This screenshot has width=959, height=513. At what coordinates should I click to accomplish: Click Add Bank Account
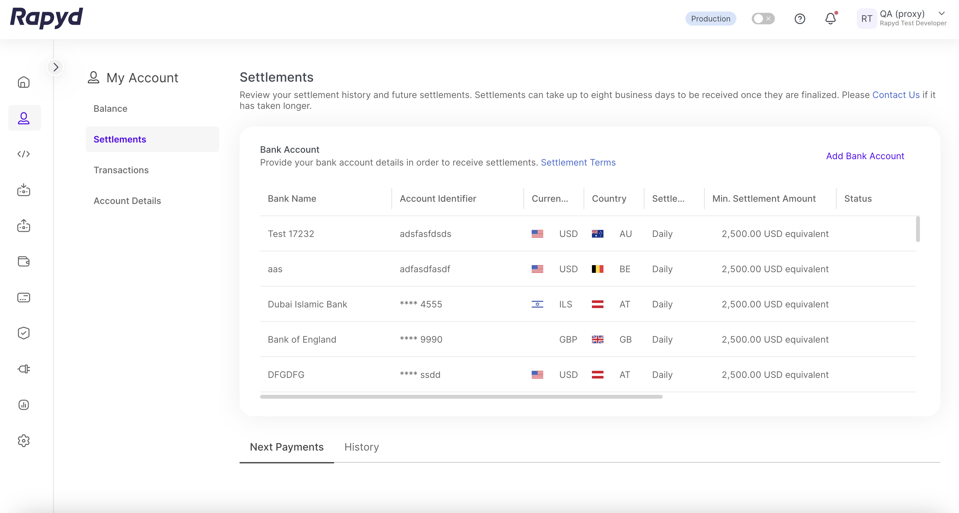(x=865, y=156)
